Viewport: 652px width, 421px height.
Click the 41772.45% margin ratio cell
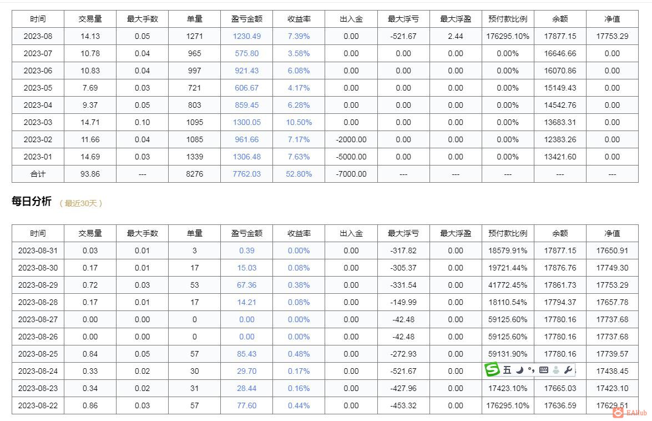(x=508, y=285)
